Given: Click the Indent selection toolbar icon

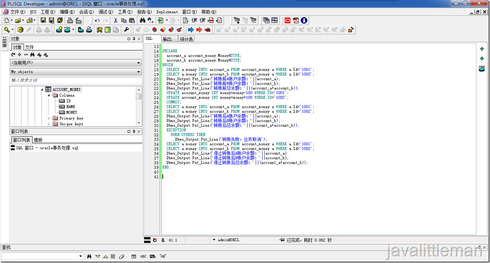Looking at the screenshot, I should [194, 20].
